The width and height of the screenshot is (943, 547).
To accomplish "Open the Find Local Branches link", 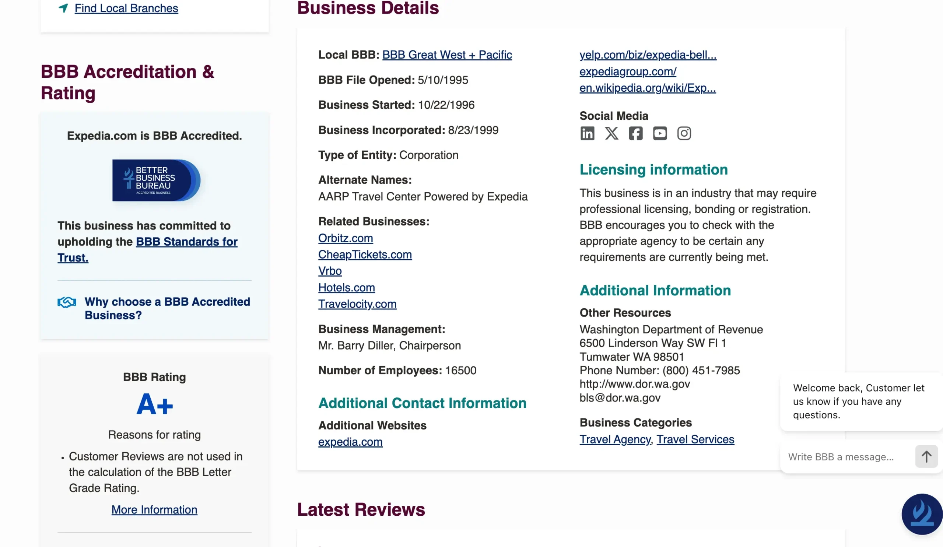I will (126, 8).
